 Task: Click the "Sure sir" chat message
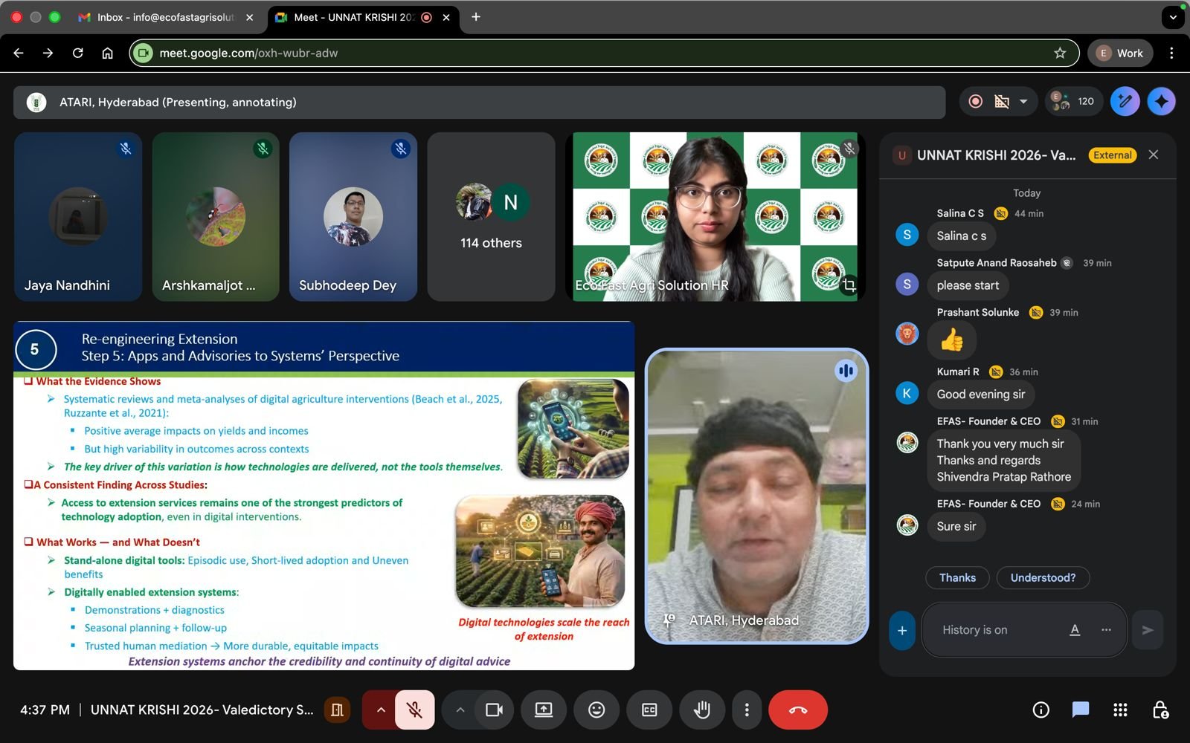[956, 526]
